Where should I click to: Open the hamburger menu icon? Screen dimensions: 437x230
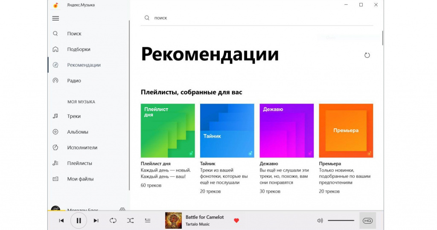point(55,18)
